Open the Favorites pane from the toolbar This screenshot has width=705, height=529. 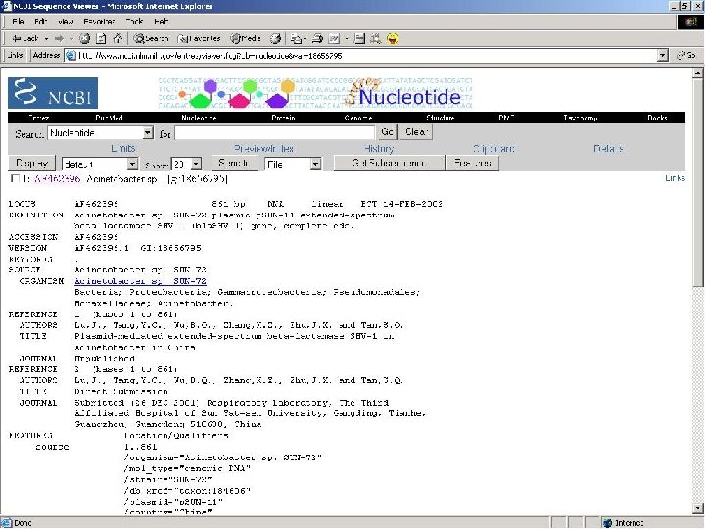199,38
